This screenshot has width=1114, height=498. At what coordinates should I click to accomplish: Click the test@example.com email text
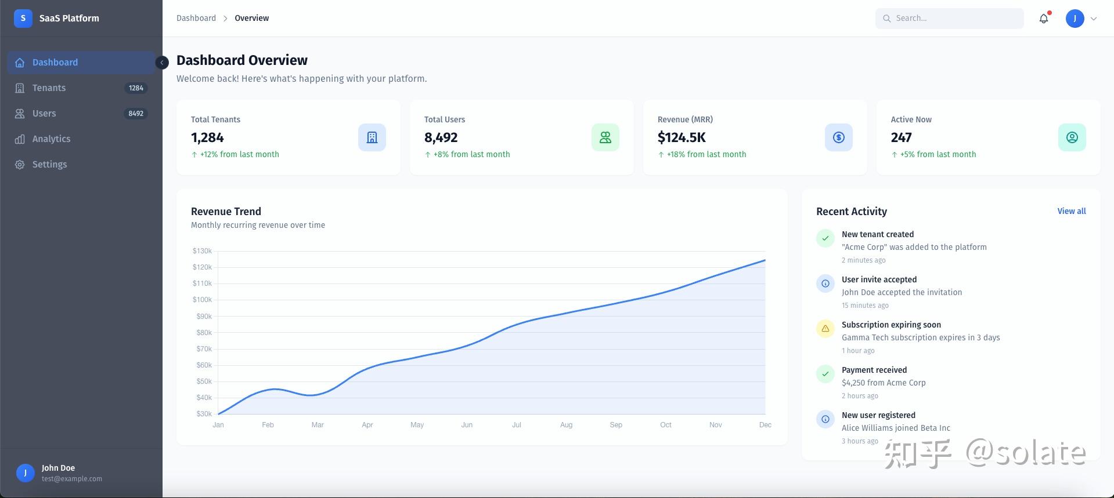coord(72,479)
